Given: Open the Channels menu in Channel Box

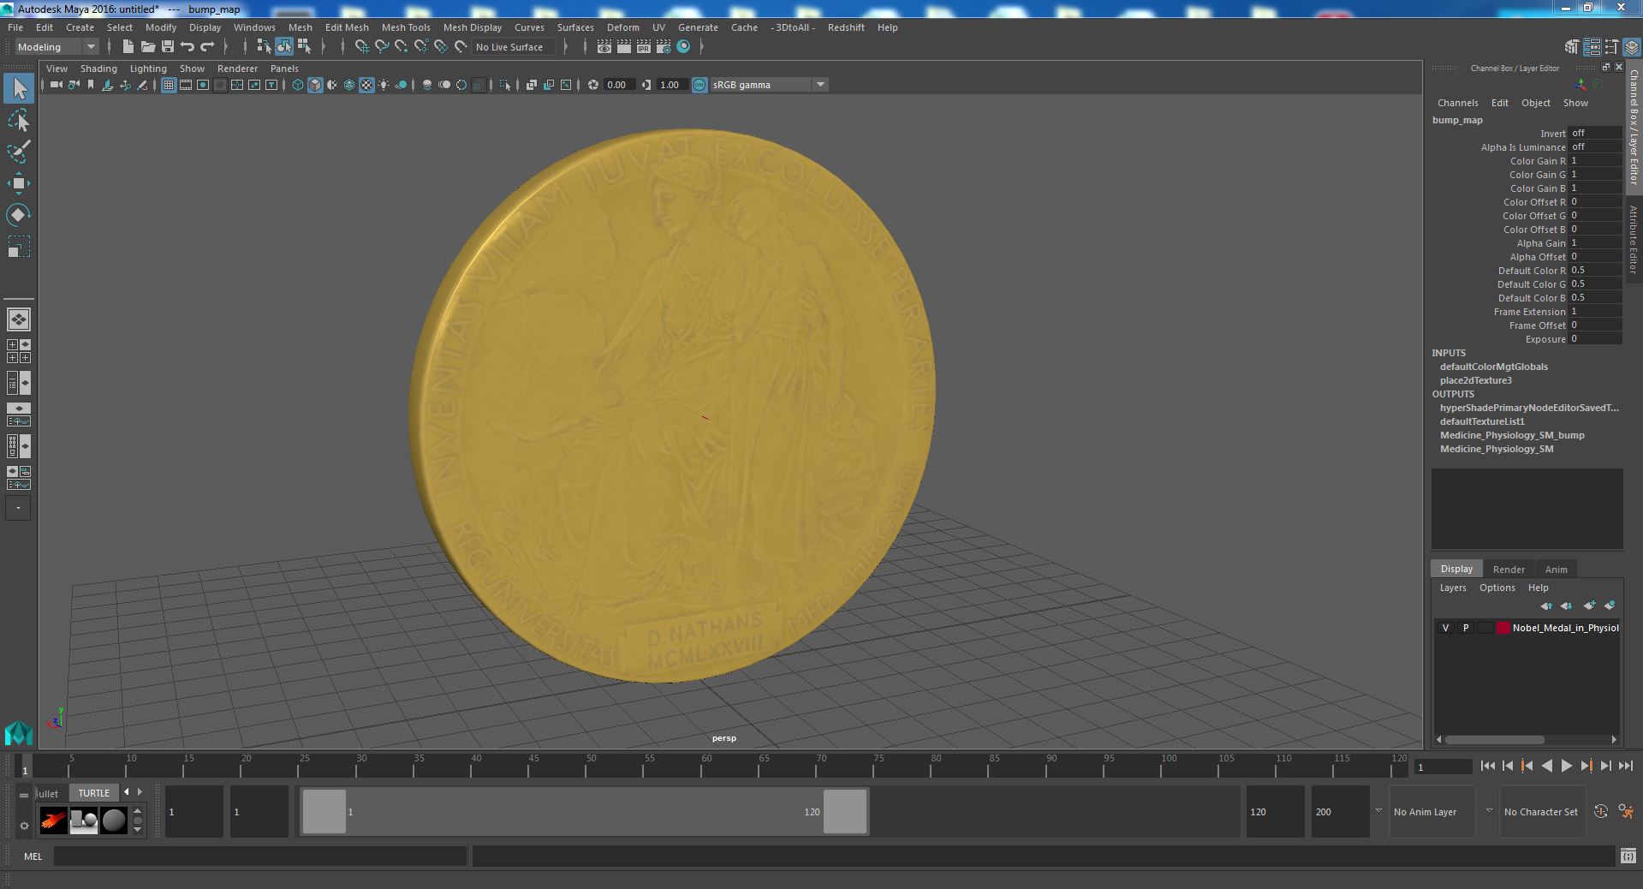Looking at the screenshot, I should click(x=1457, y=103).
